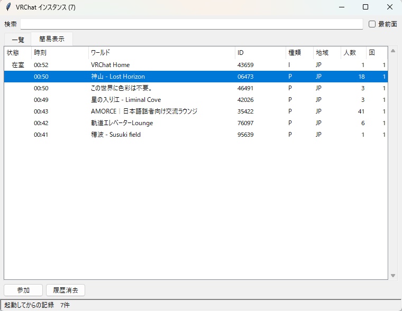This screenshot has width=402, height=311.
Task: Click the 00:49 time cell
Action: tap(41, 100)
